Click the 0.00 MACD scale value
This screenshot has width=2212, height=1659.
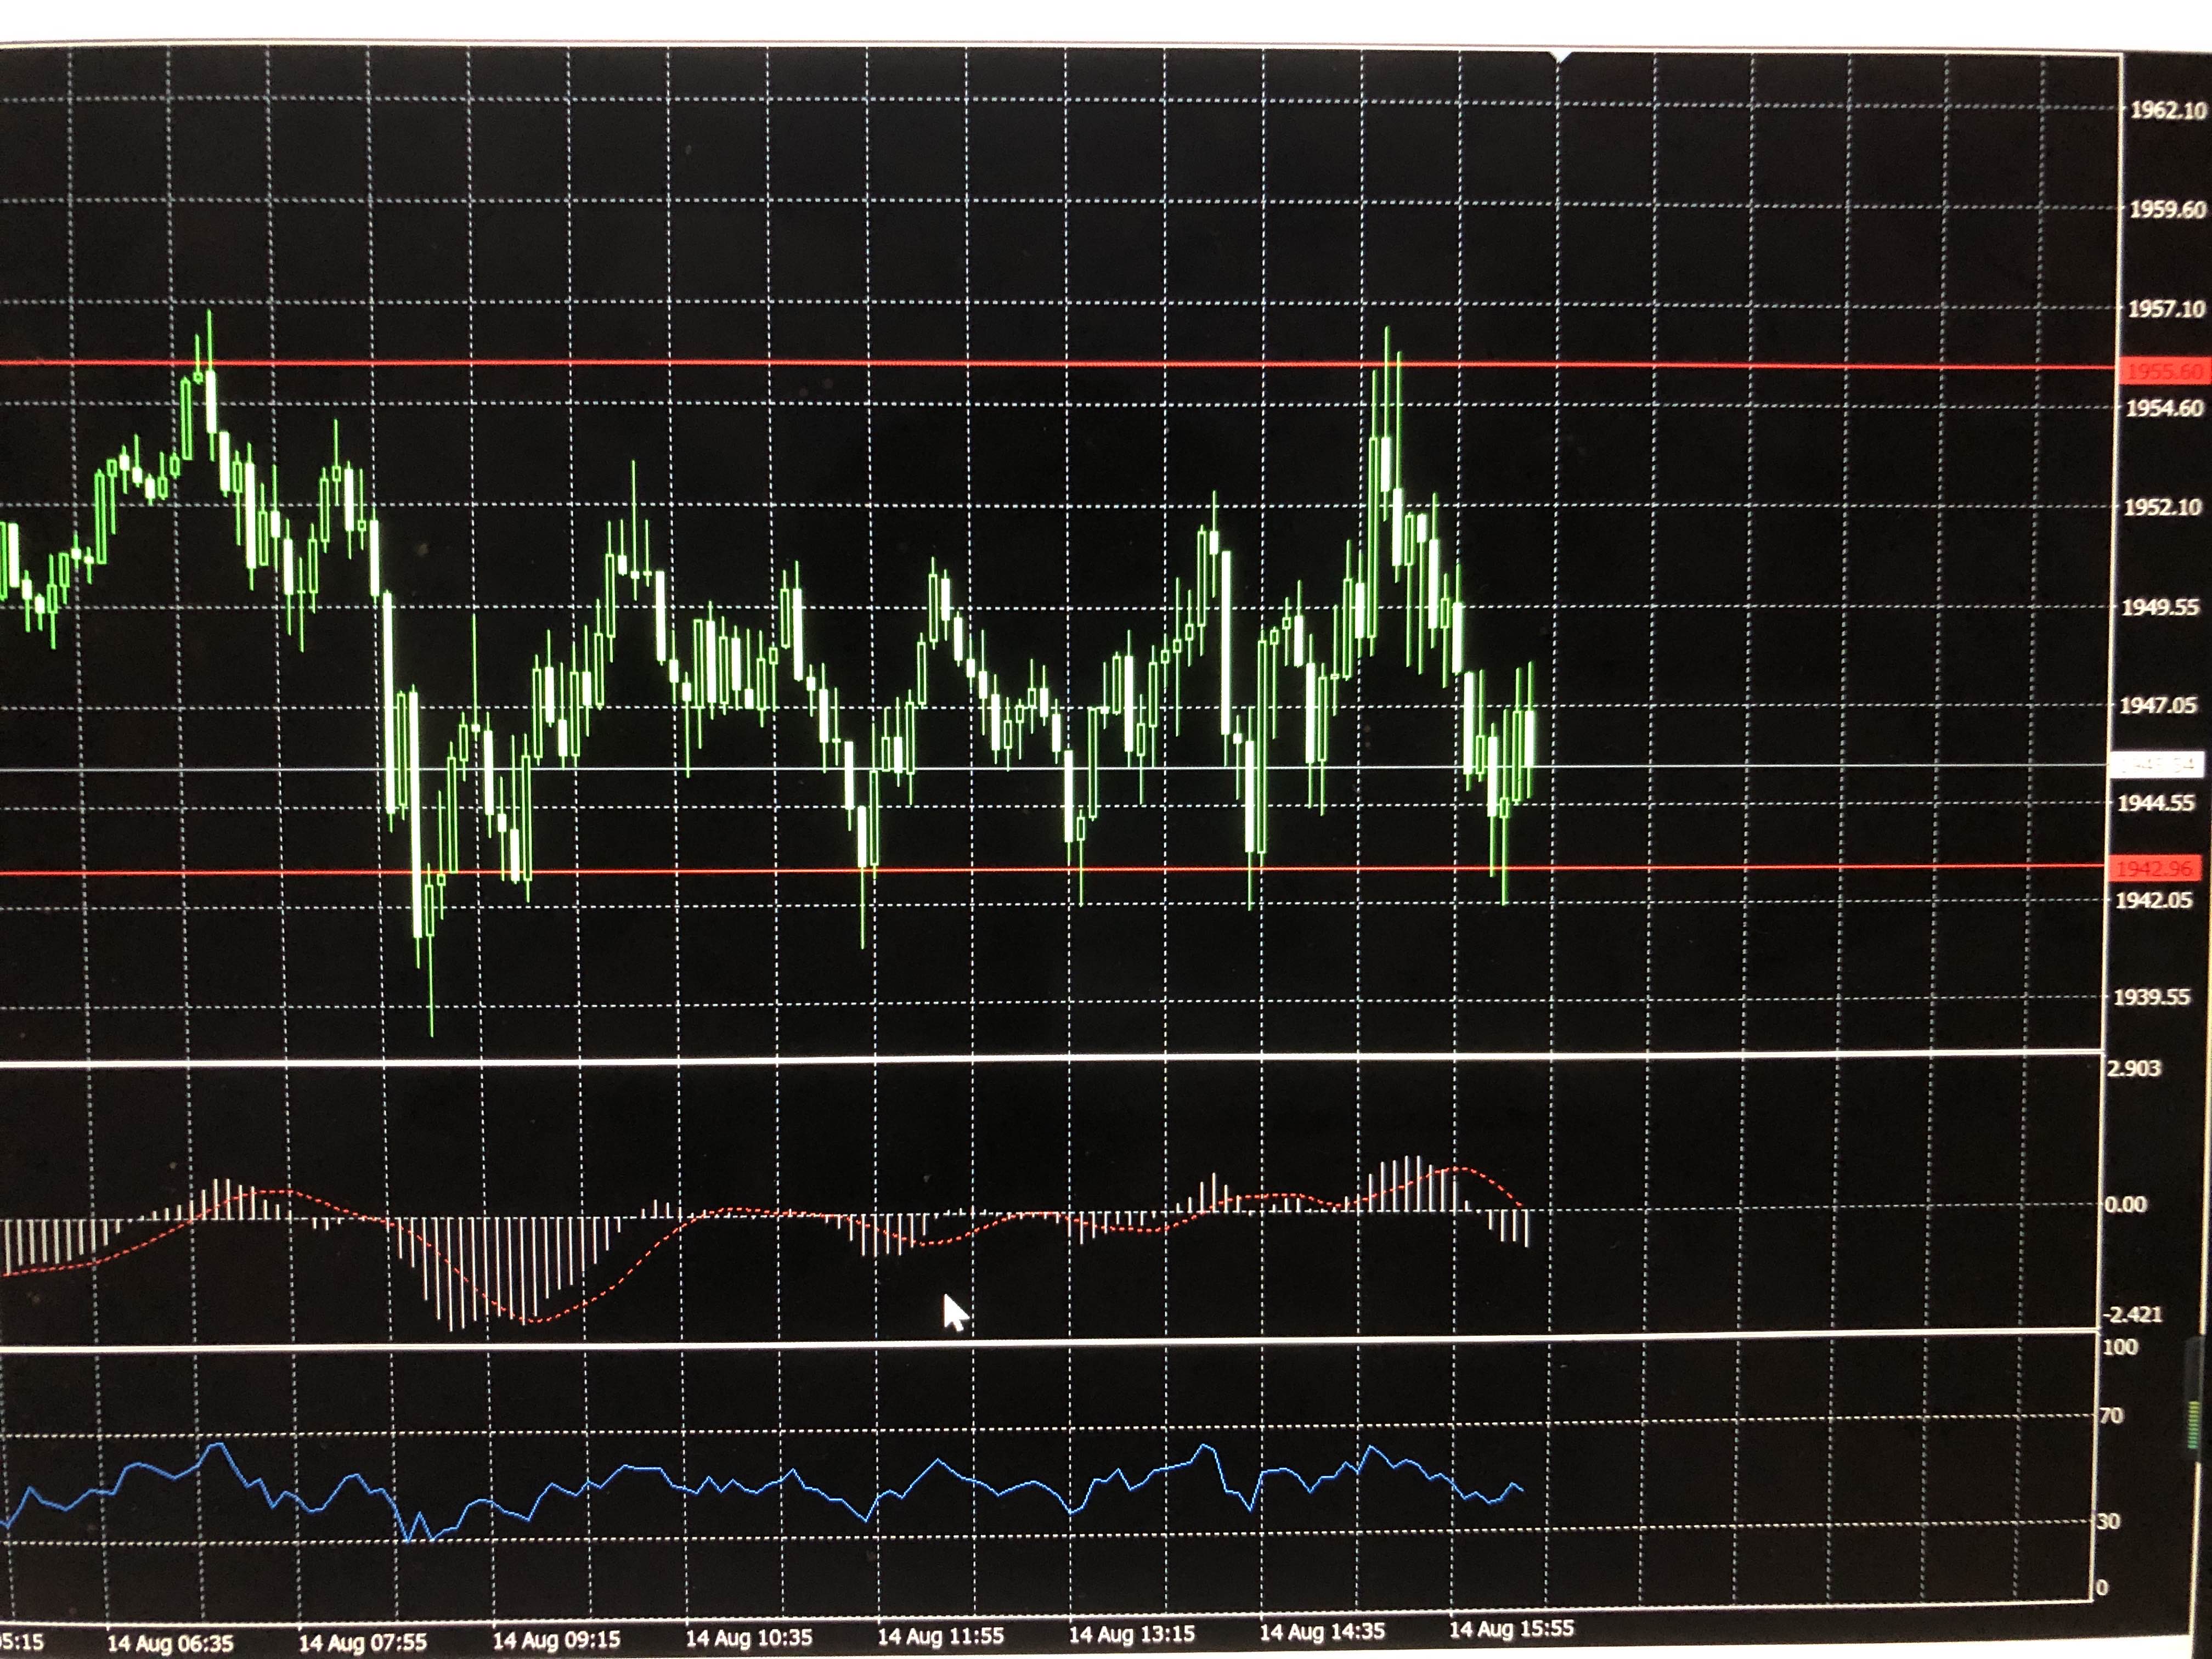coord(2125,1205)
